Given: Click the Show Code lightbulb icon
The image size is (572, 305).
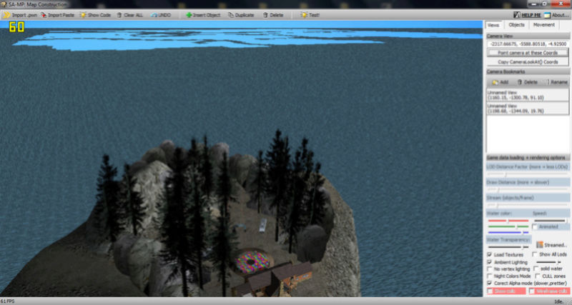Looking at the screenshot, I should (83, 15).
